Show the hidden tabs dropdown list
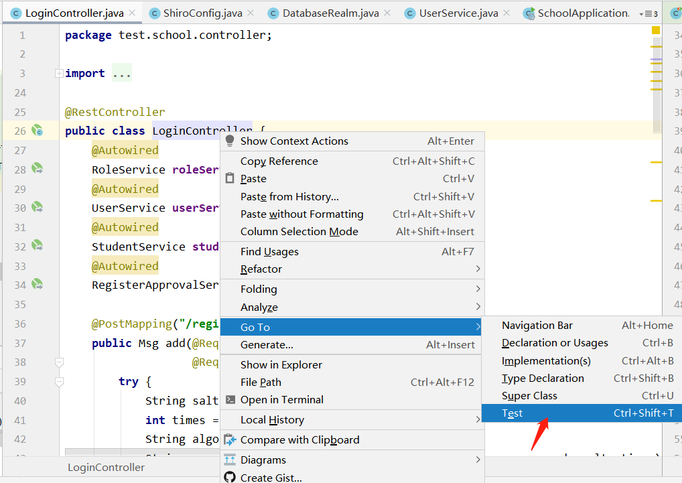682x483 pixels. 648,14
